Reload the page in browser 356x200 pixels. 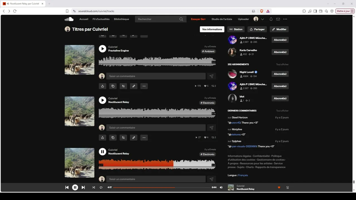click(x=15, y=11)
